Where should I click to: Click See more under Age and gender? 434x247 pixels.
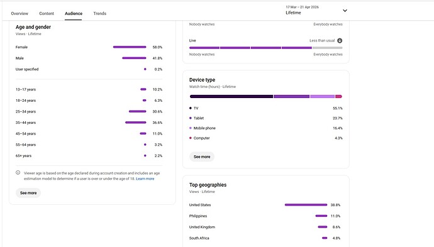[x=28, y=193]
